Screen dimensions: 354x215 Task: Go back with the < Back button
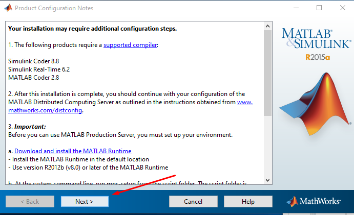[30, 201]
